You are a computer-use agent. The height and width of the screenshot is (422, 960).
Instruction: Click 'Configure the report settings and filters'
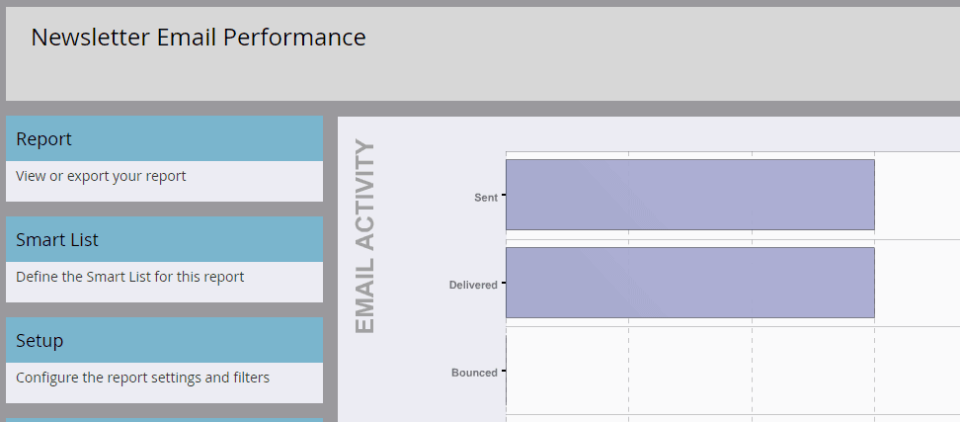click(x=142, y=378)
